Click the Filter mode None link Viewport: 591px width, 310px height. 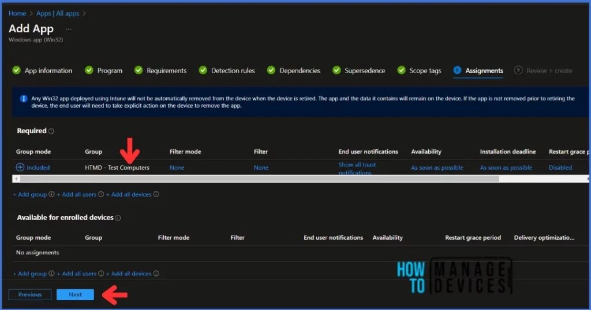177,168
